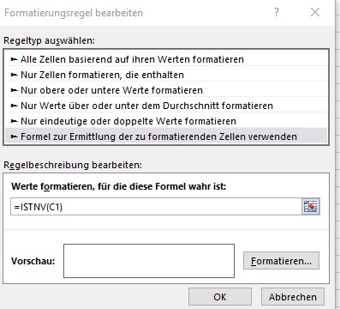This screenshot has height=309, width=340.
Task: Click arrow bullet before 'Nur eindeutige oder doppelte'
Action: tap(14, 121)
